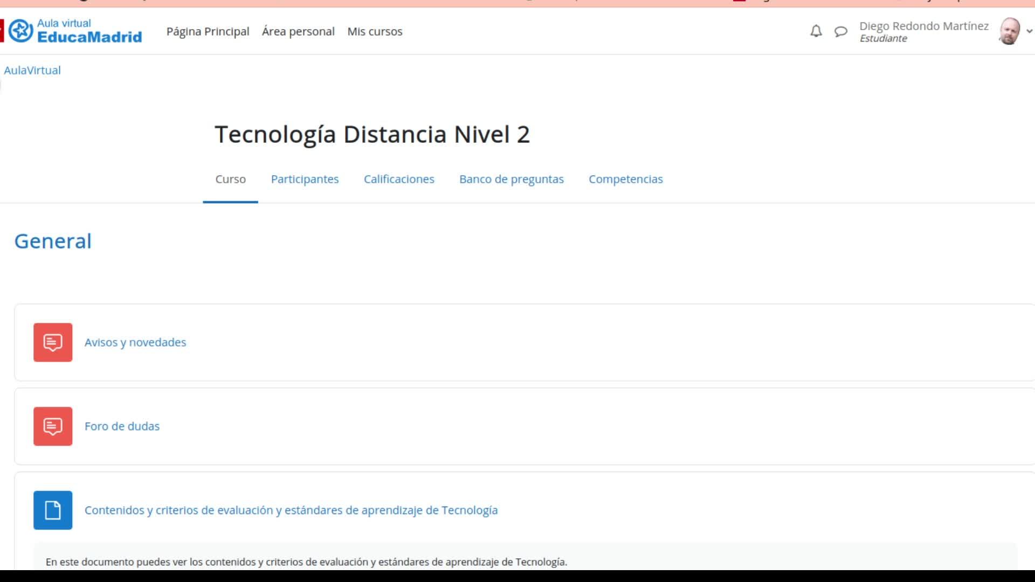
Task: Click the General section heading
Action: click(x=53, y=241)
